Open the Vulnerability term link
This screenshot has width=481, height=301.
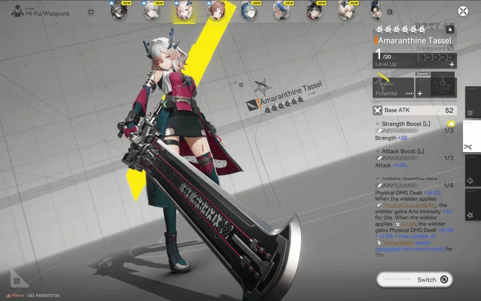coord(398,243)
